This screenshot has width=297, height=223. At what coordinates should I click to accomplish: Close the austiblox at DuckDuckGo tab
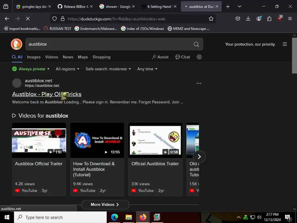coord(217,7)
